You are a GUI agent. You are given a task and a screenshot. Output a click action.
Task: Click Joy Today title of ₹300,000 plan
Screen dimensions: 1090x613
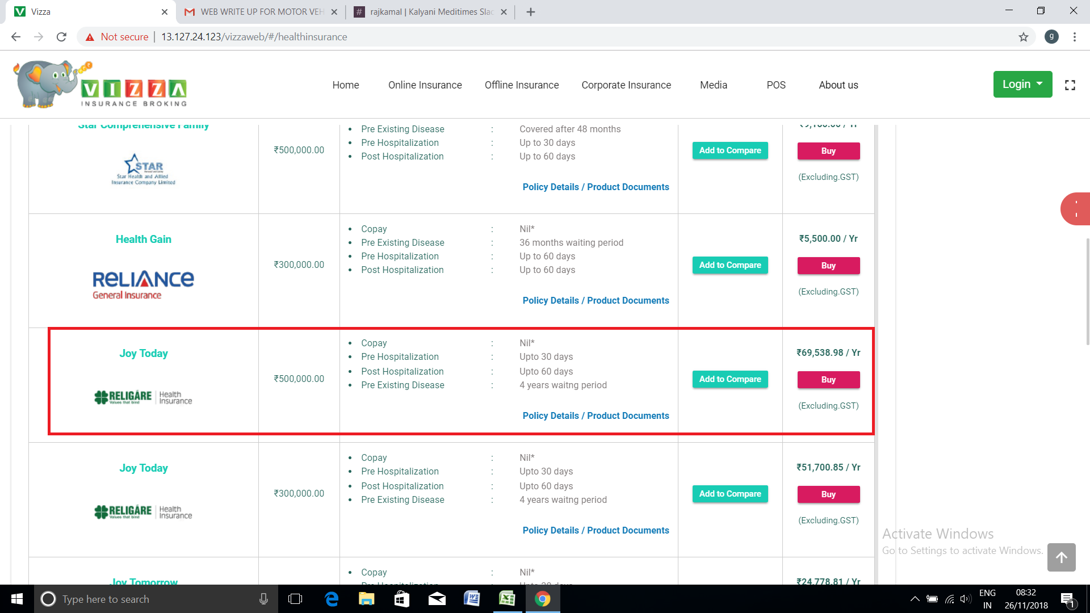click(x=144, y=468)
